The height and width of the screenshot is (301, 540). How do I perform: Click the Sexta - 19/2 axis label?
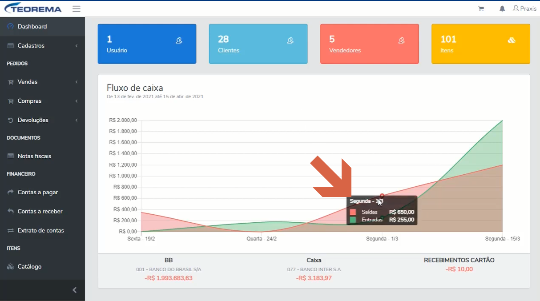pyautogui.click(x=141, y=239)
